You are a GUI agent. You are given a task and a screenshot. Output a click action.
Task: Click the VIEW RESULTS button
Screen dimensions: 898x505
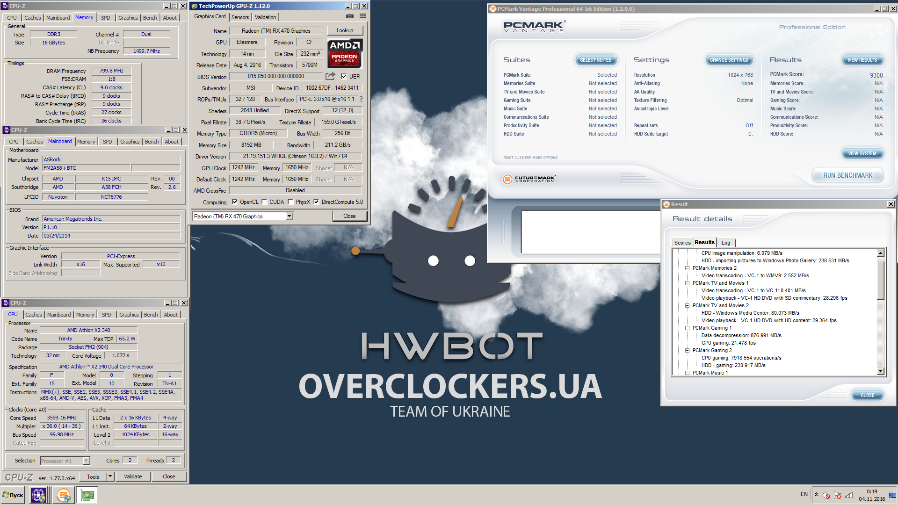[862, 60]
